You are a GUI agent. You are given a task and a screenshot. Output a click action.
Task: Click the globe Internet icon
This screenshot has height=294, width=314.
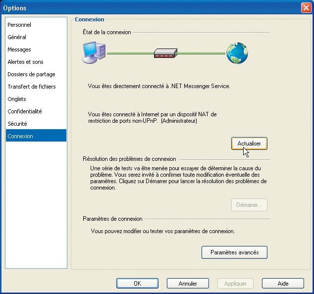[x=237, y=53]
